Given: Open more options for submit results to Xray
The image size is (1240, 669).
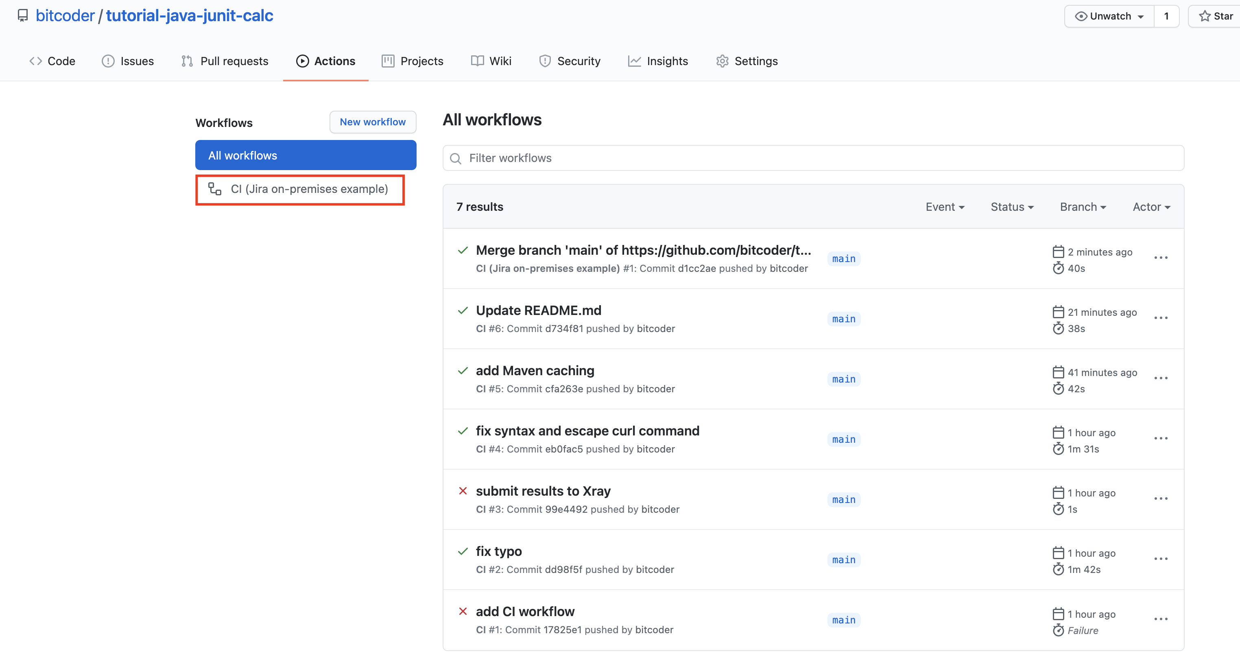Looking at the screenshot, I should point(1161,498).
